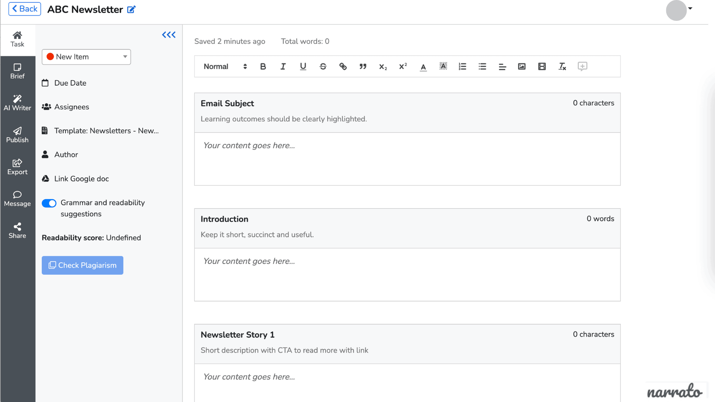The width and height of the screenshot is (715, 402).
Task: Select the Italic formatting icon
Action: 283,66
